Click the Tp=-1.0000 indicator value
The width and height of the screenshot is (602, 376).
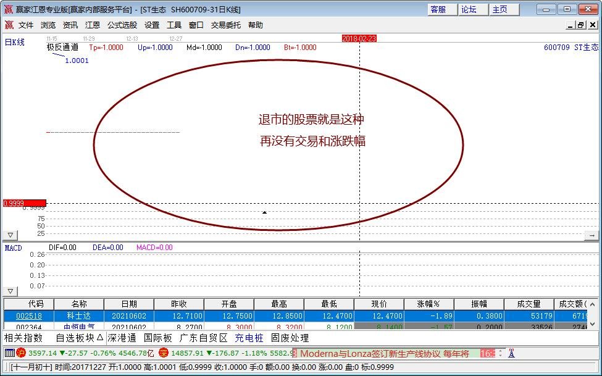[x=106, y=48]
